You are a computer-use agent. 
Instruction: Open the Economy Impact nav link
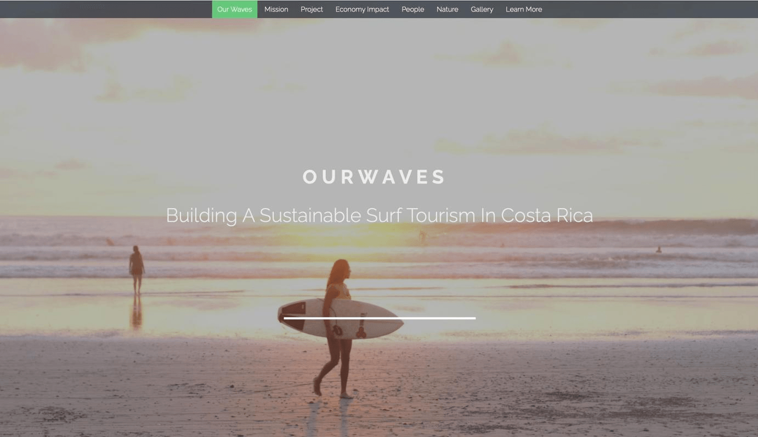click(362, 9)
